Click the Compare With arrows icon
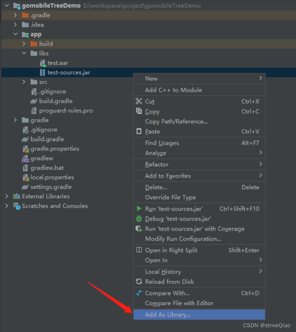Viewport: 296px width, 332px height. coord(139,293)
